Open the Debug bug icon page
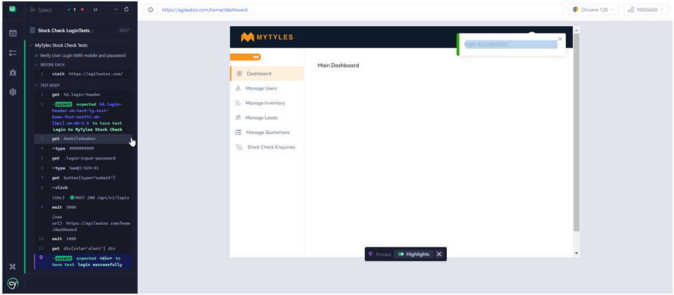674x295 pixels. (13, 73)
